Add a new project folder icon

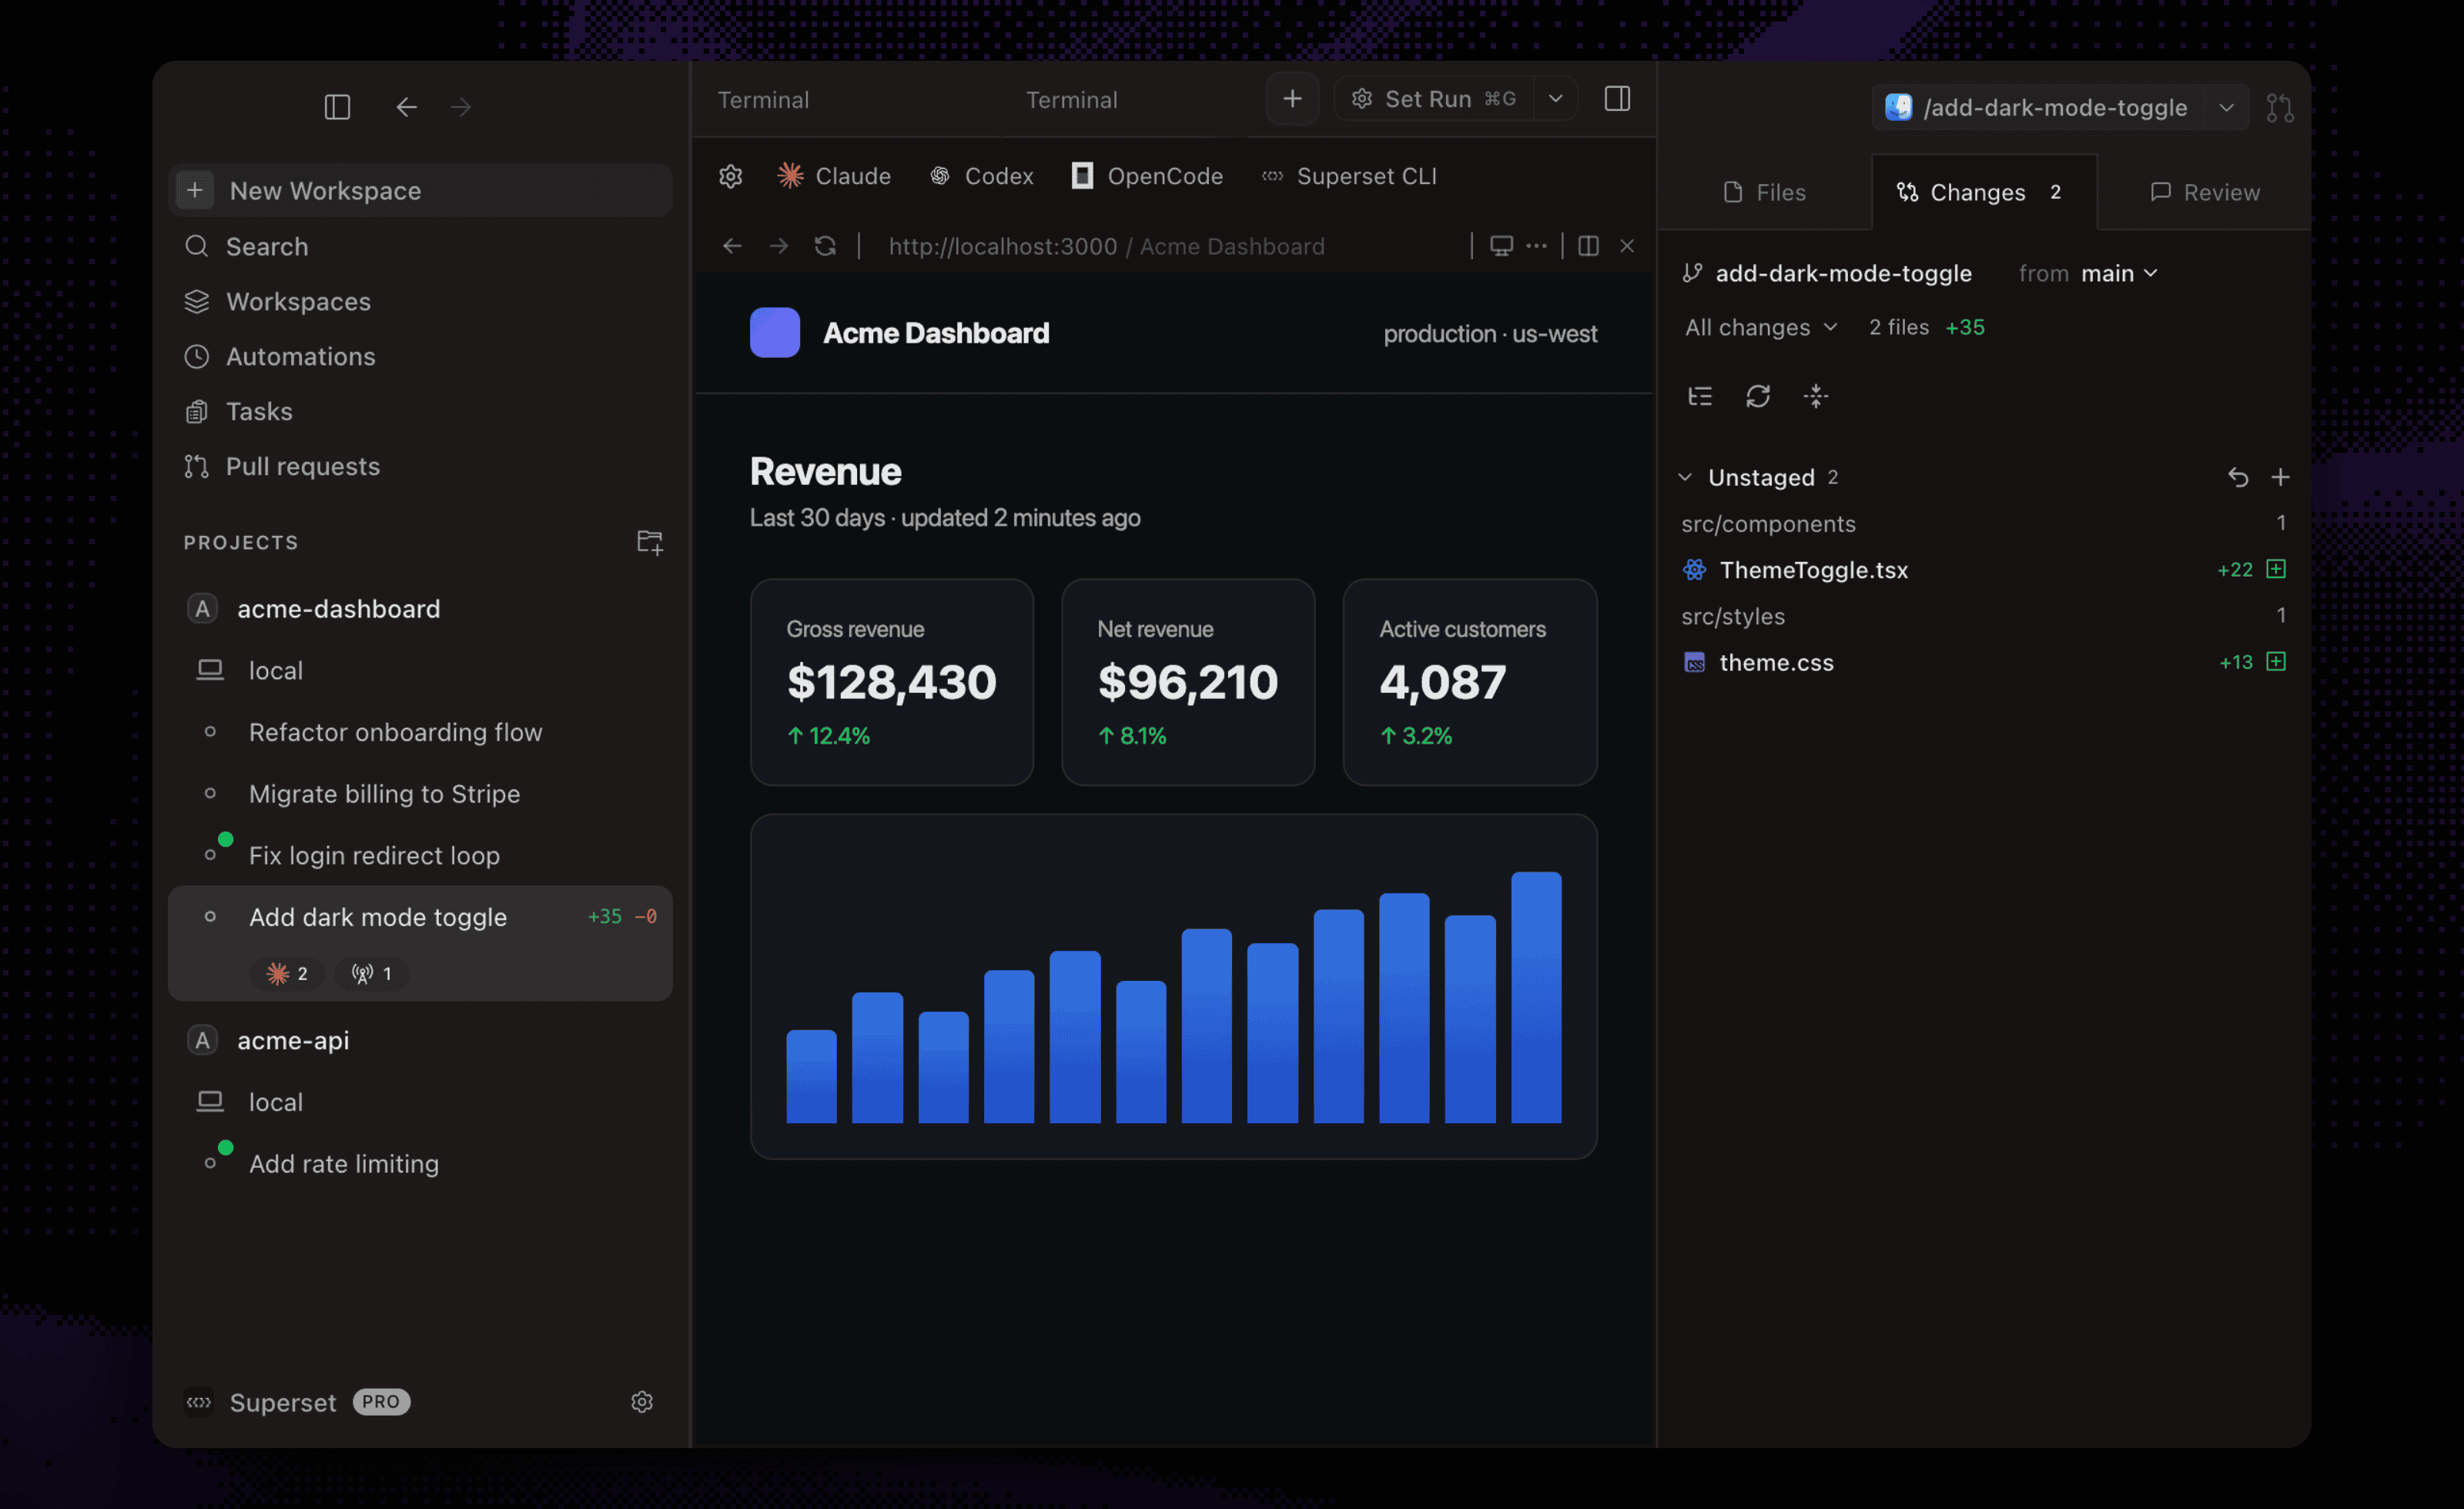(650, 542)
